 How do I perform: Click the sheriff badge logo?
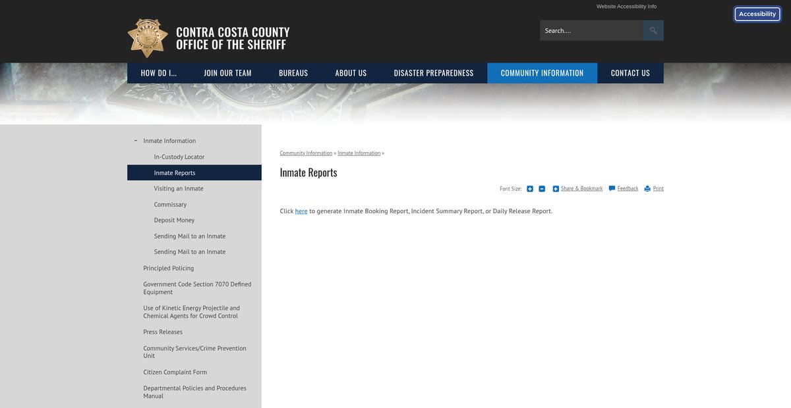(148, 38)
